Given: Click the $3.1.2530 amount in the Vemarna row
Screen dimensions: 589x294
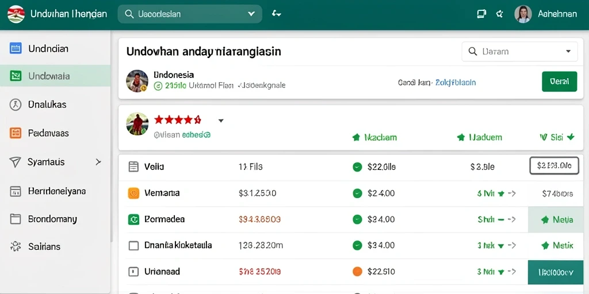Looking at the screenshot, I should pos(257,194).
